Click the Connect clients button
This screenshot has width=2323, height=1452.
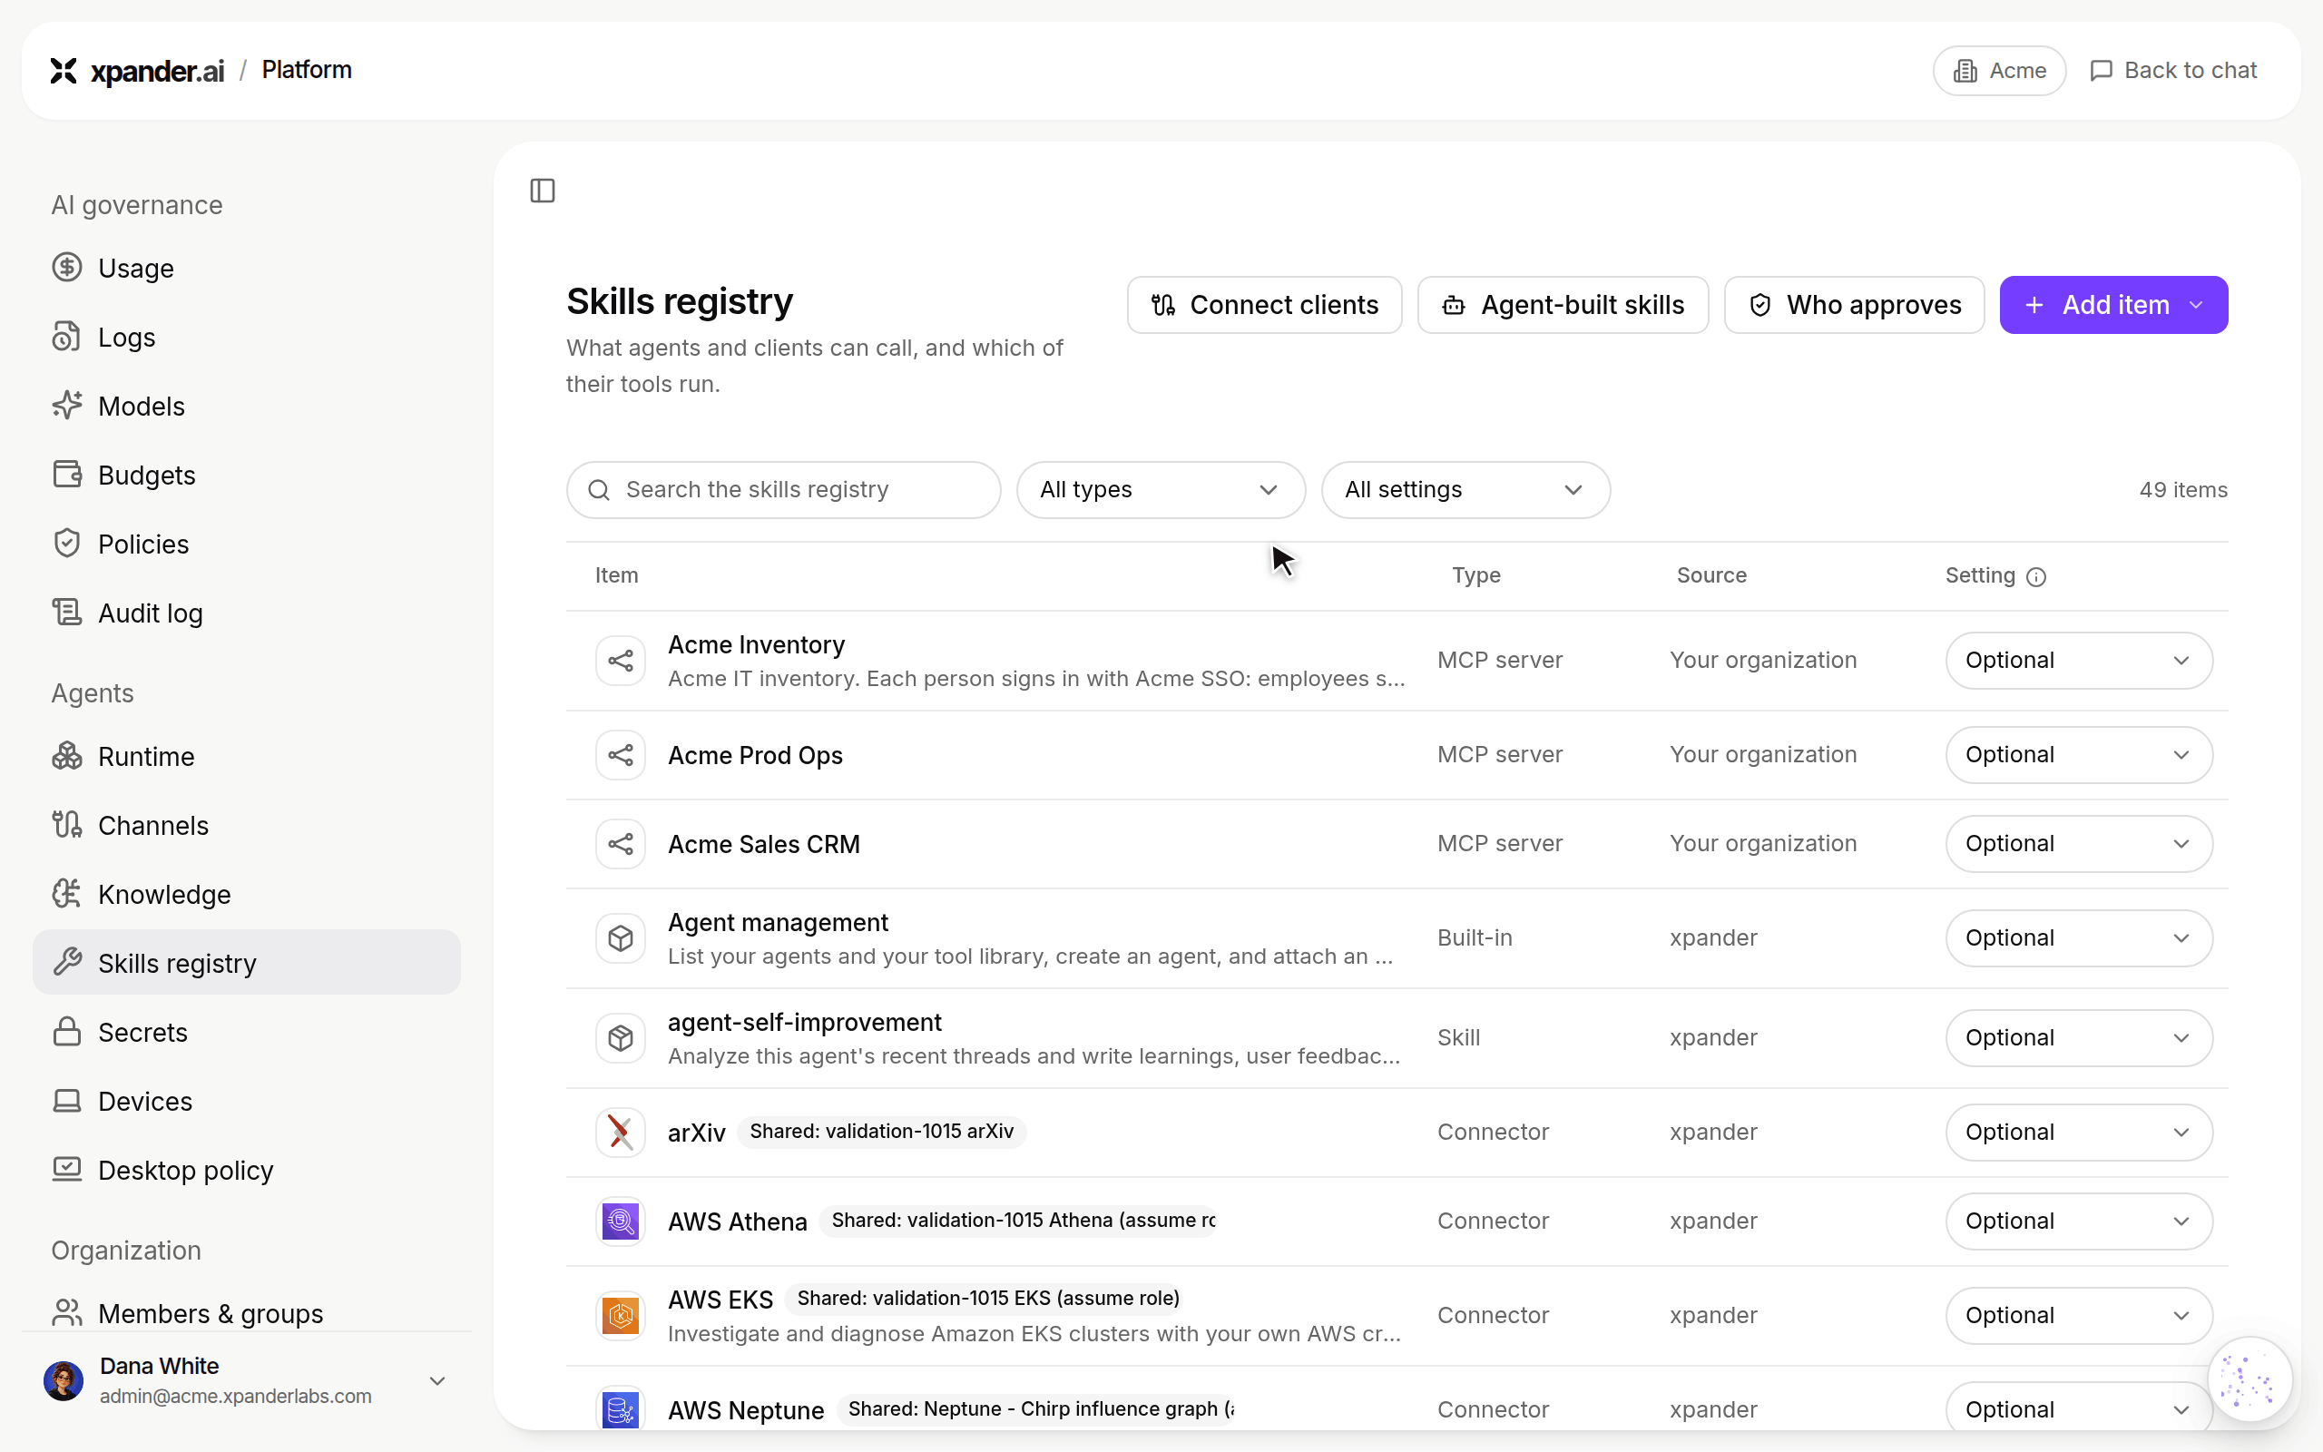click(1264, 306)
